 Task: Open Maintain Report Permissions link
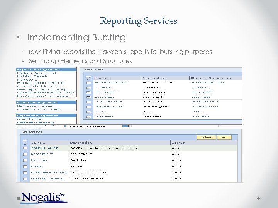43,96
